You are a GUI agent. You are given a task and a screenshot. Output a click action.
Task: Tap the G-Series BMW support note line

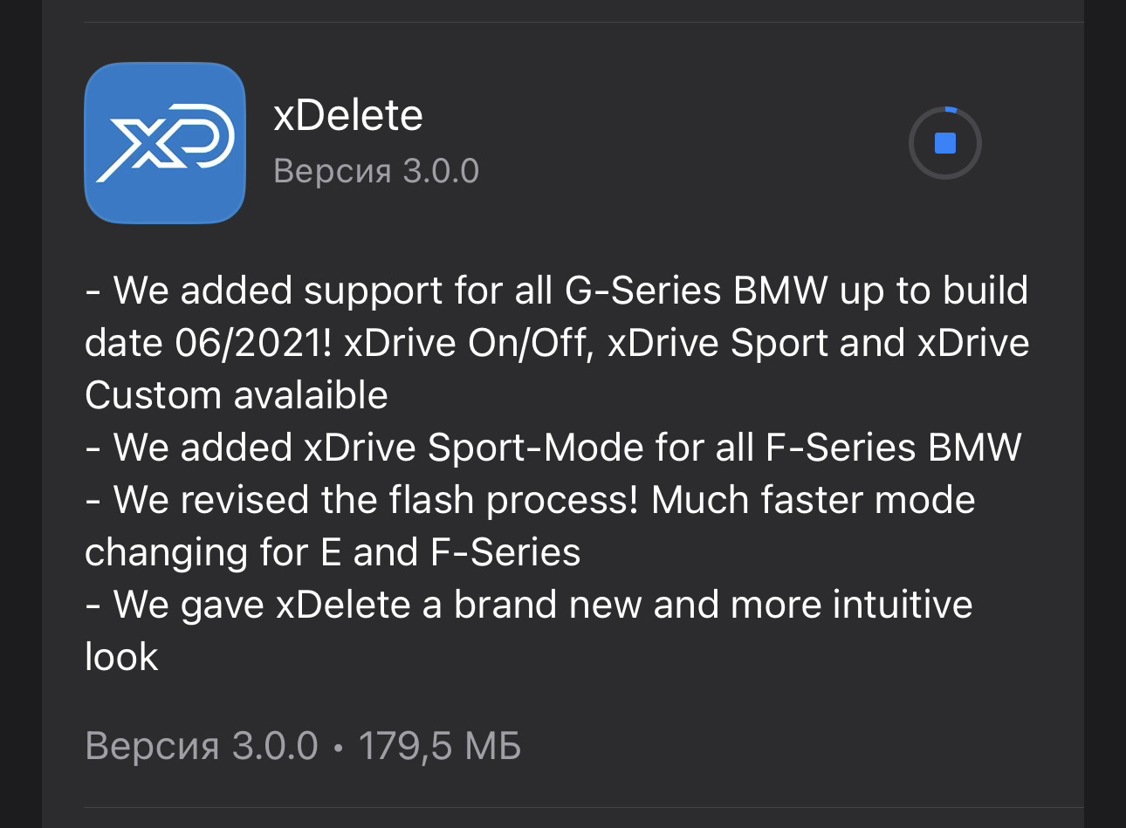tap(556, 291)
